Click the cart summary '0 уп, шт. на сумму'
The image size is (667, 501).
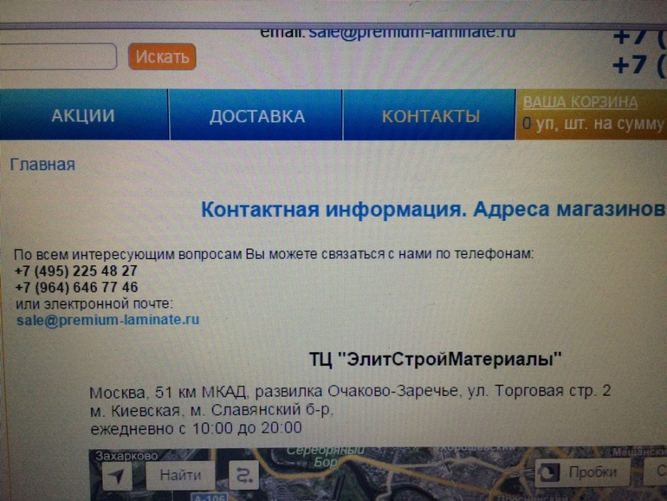[593, 125]
